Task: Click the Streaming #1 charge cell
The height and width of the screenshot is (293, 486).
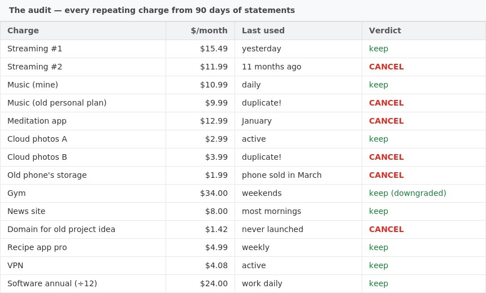Action: coord(83,49)
